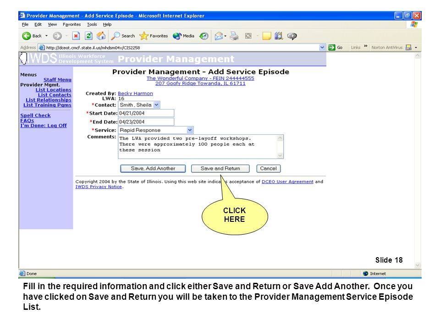Click the Research books icon

point(279,36)
